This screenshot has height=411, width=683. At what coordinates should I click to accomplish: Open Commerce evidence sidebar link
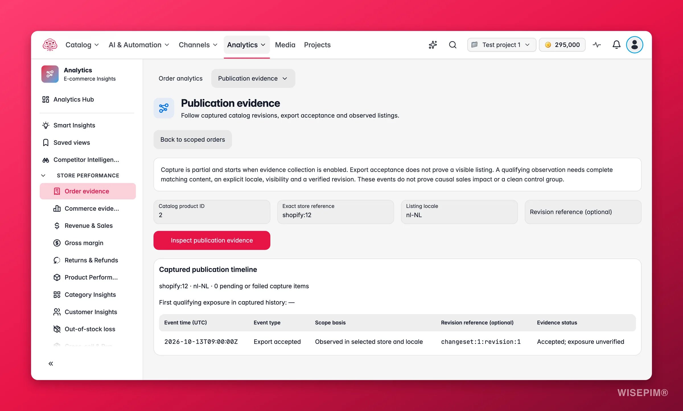pyautogui.click(x=87, y=208)
